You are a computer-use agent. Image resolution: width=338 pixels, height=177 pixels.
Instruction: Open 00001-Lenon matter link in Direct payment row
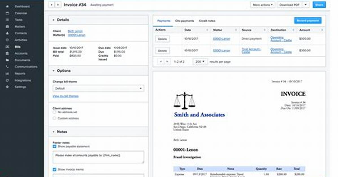pos(222,39)
